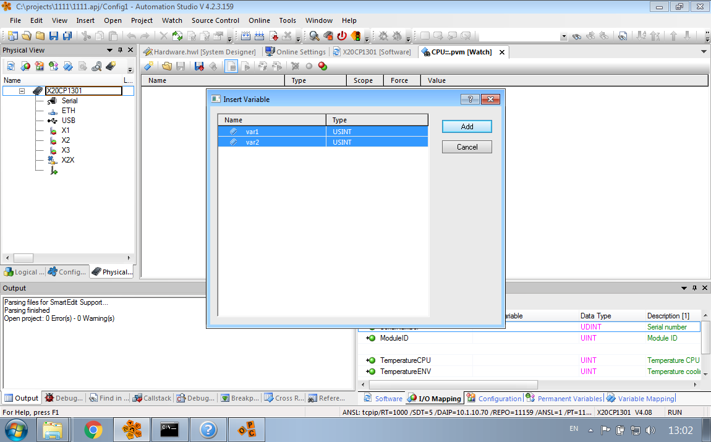Click Cancel in Insert Variable dialog

[x=467, y=147]
